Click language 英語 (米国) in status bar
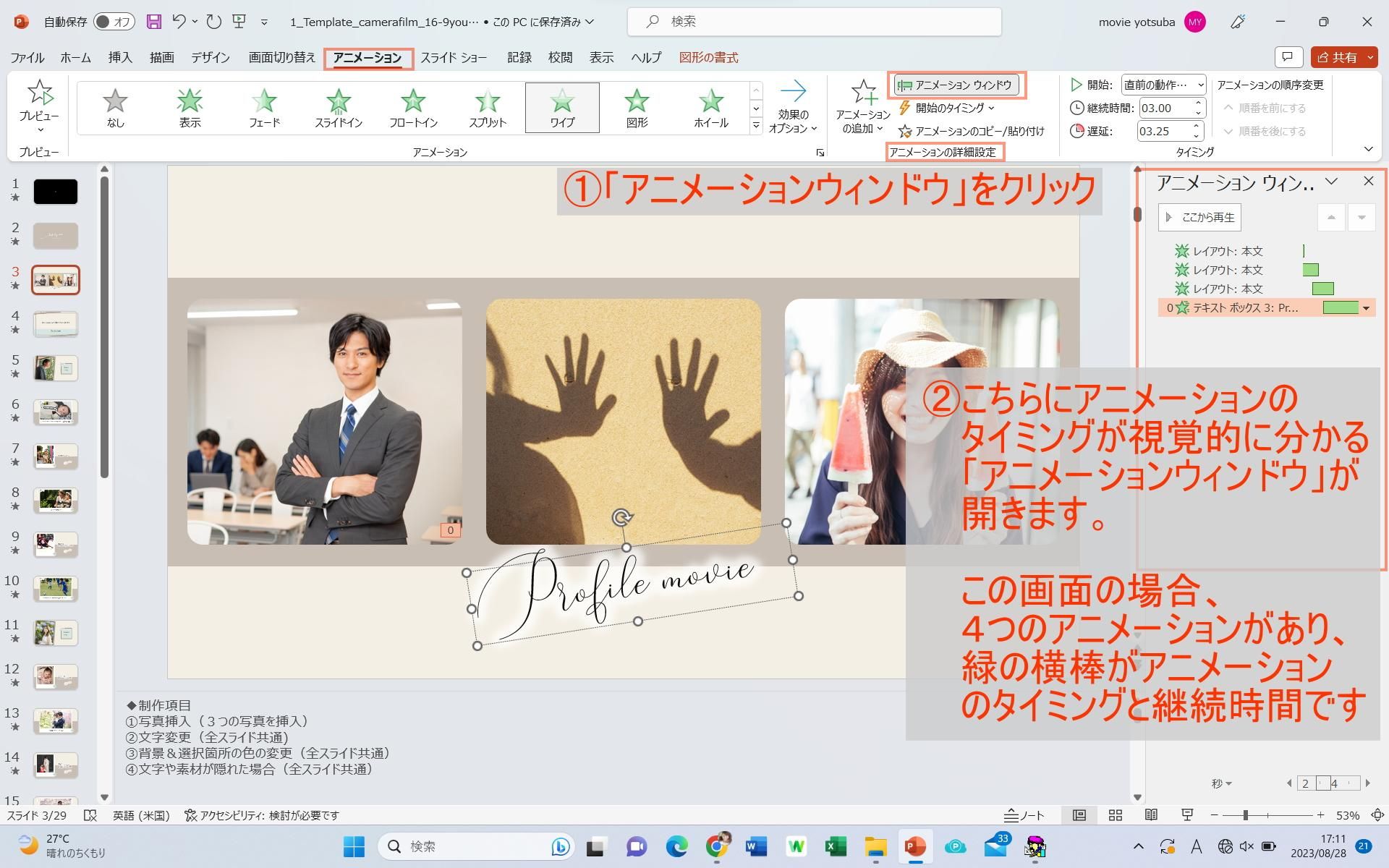1389x868 pixels. pyautogui.click(x=141, y=815)
